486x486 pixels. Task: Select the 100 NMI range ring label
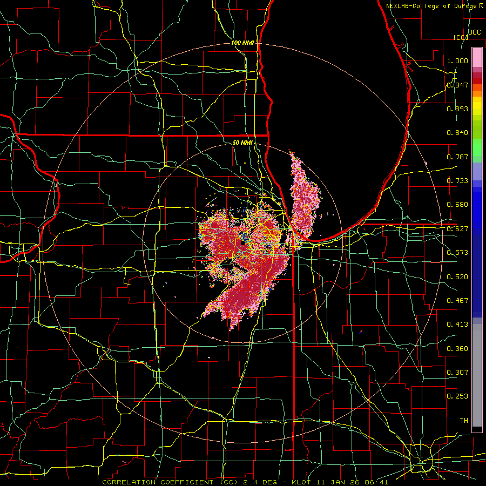242,43
